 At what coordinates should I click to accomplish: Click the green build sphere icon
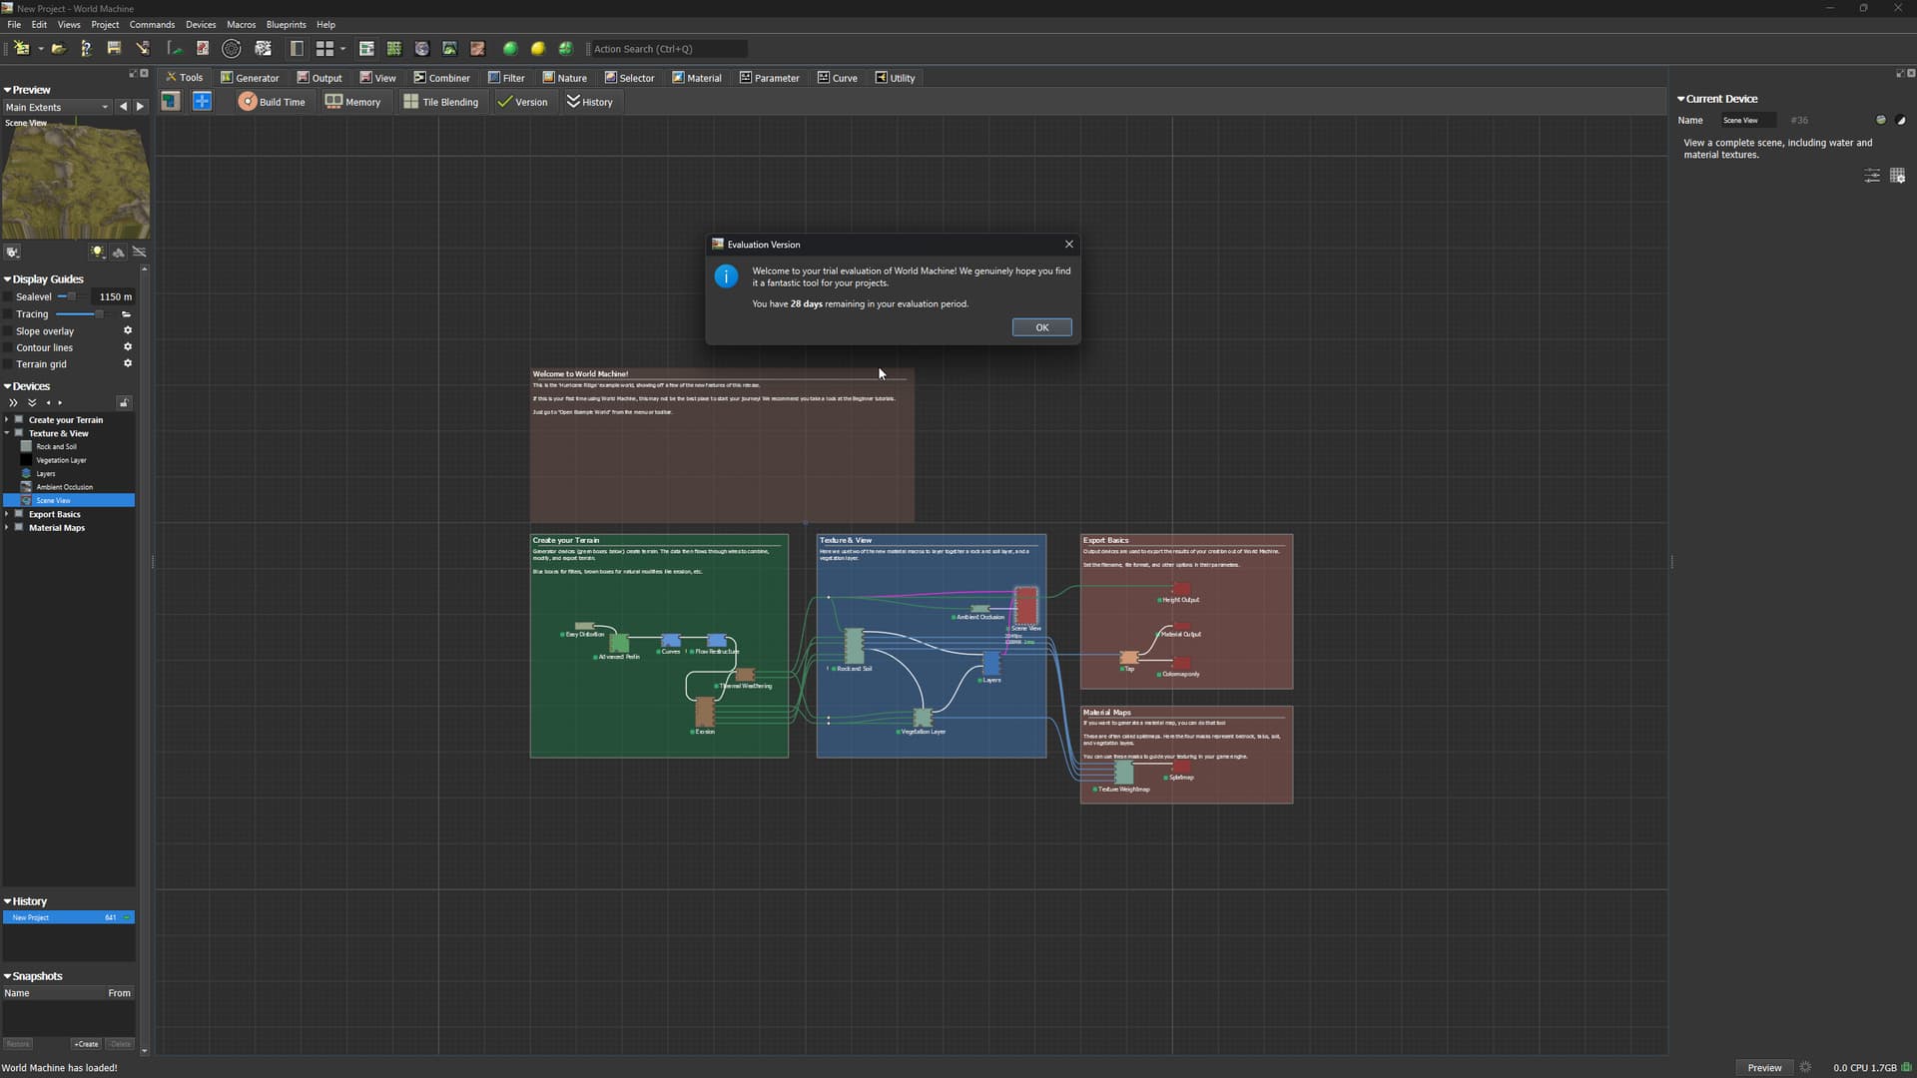(510, 48)
